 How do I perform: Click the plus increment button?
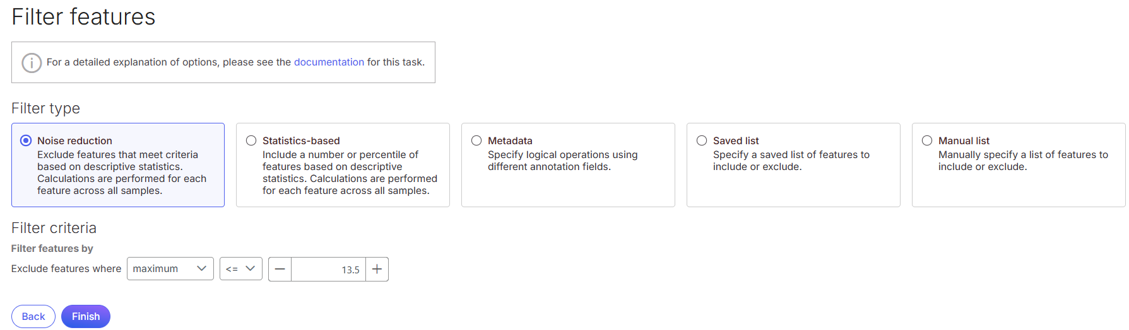pos(377,270)
